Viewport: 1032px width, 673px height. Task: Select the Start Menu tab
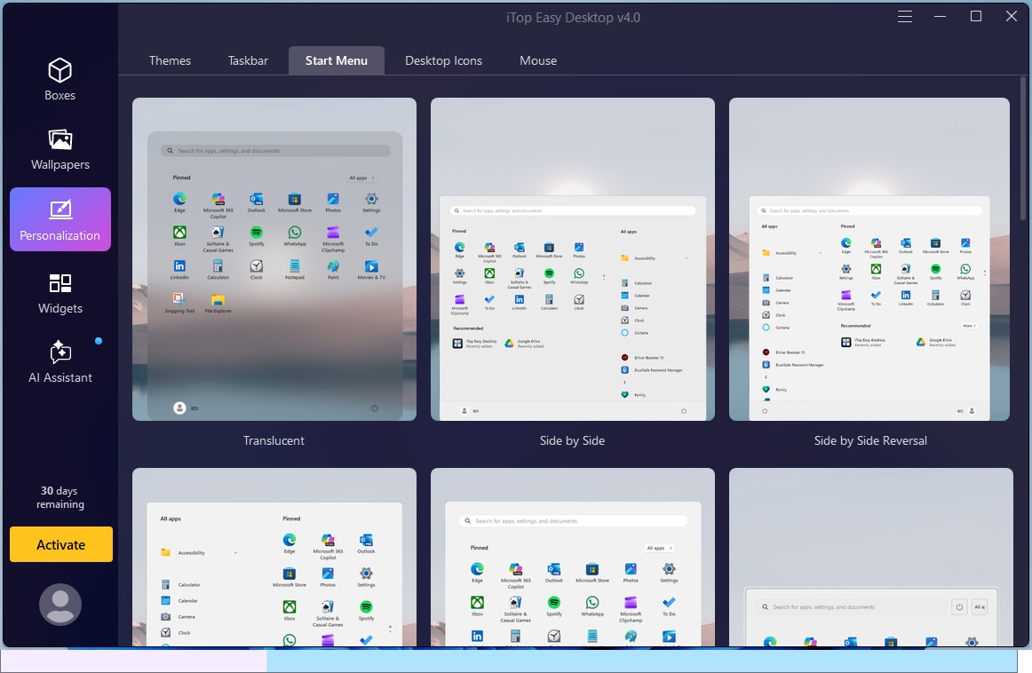337,60
